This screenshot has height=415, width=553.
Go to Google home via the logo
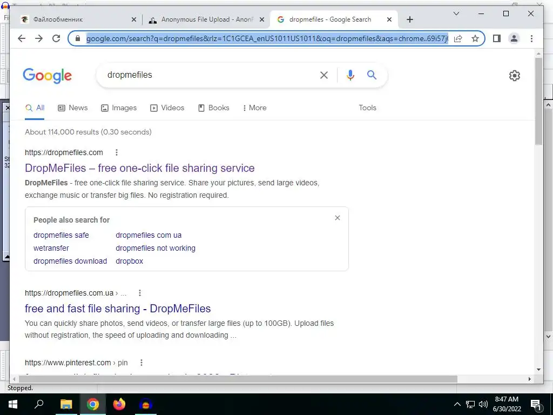click(x=48, y=76)
